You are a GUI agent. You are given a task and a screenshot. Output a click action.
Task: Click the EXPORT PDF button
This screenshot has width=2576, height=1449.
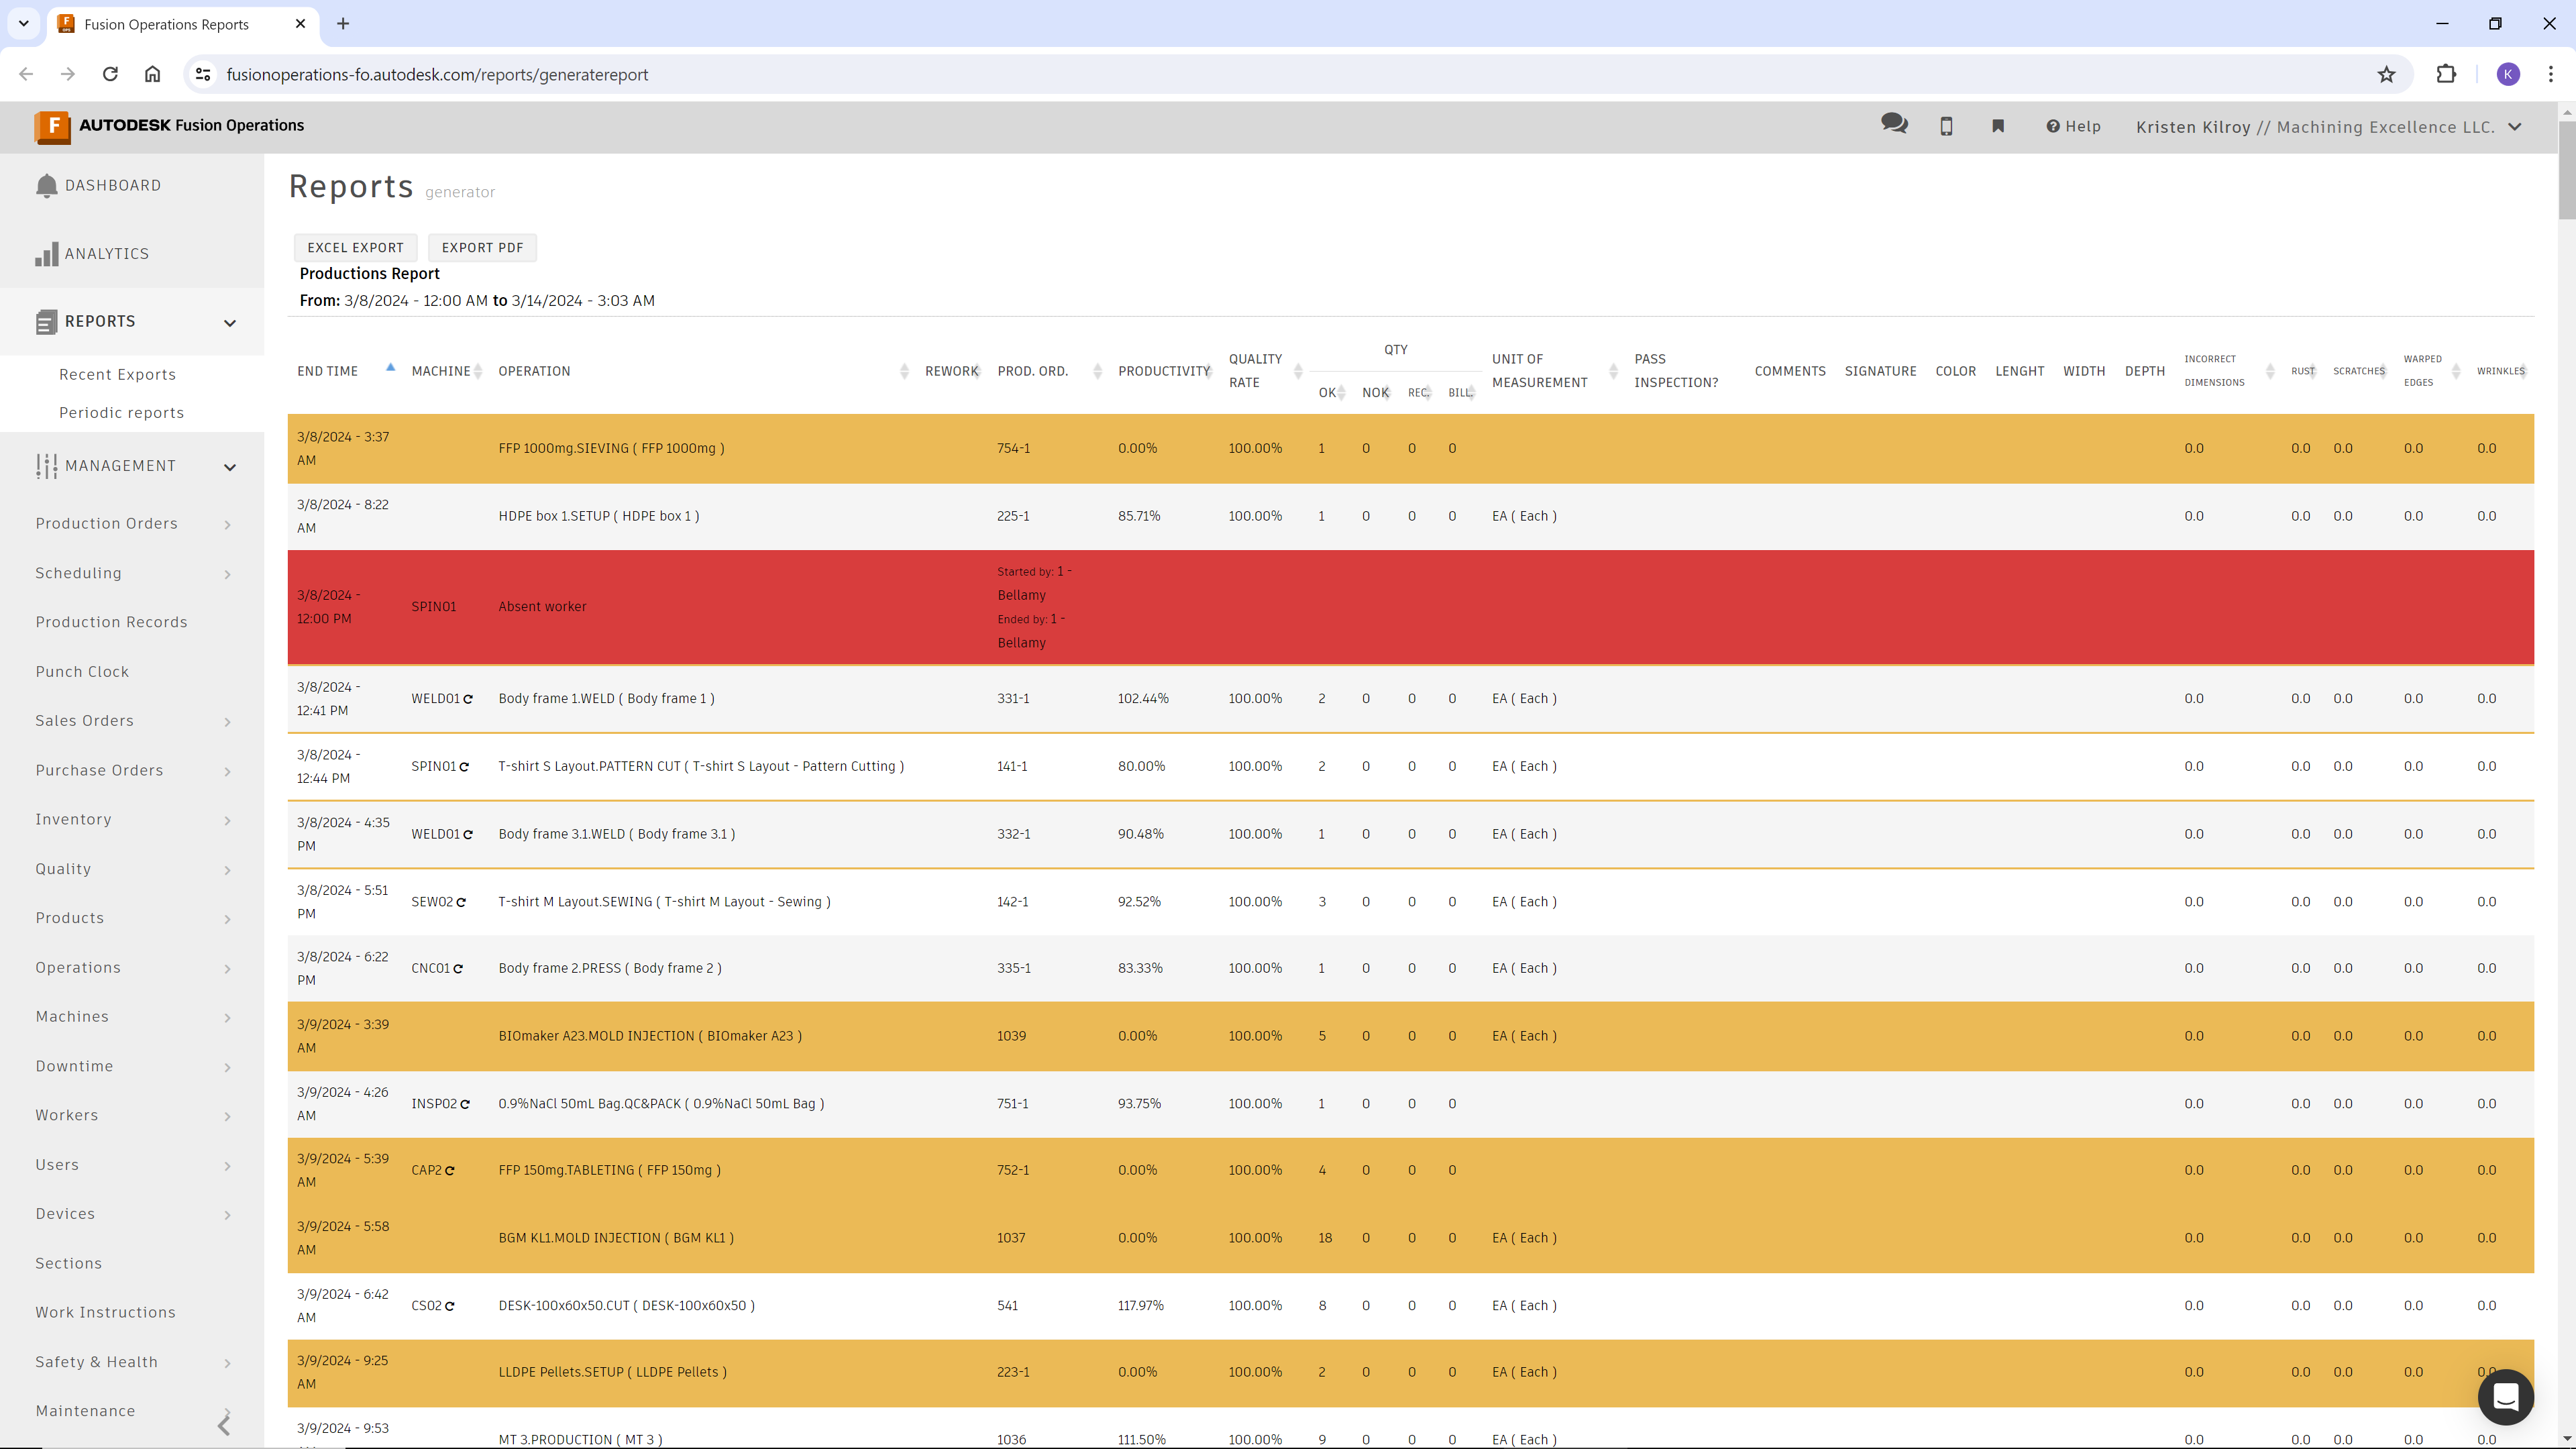[482, 247]
